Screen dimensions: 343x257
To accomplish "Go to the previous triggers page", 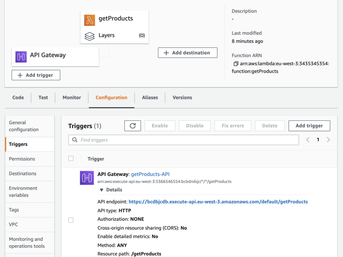I will coord(308,140).
